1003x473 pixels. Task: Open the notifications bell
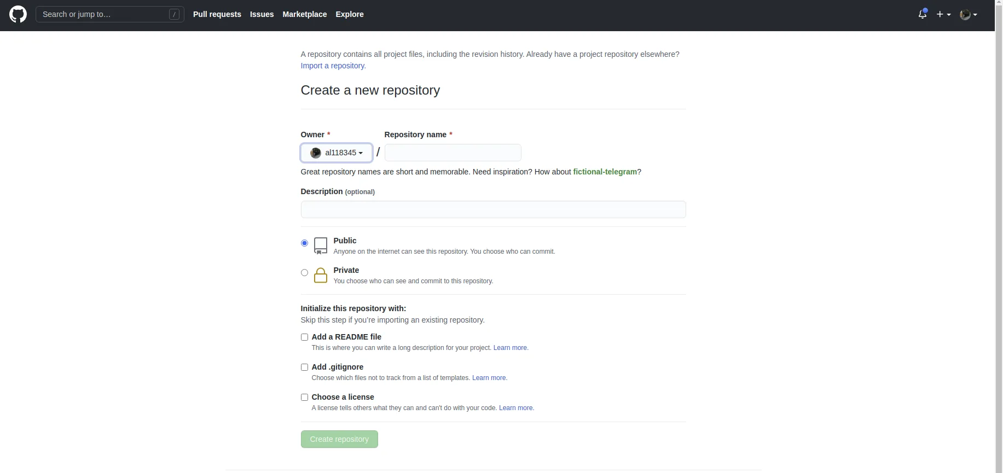click(x=923, y=14)
